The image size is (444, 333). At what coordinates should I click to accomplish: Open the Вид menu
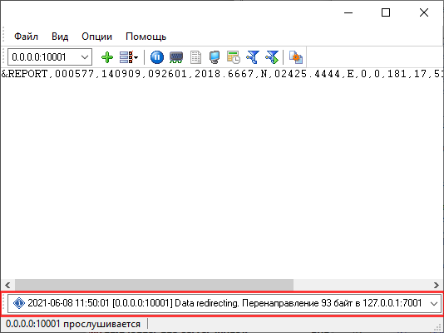(x=60, y=37)
